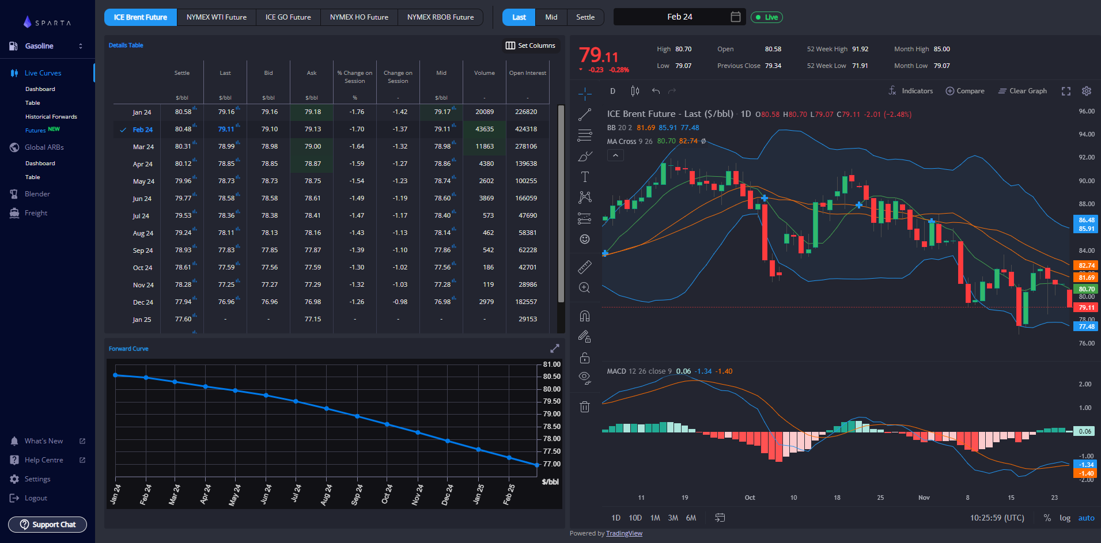Viewport: 1101px width, 543px height.
Task: Expand the Forward Curve panel
Action: (555, 348)
